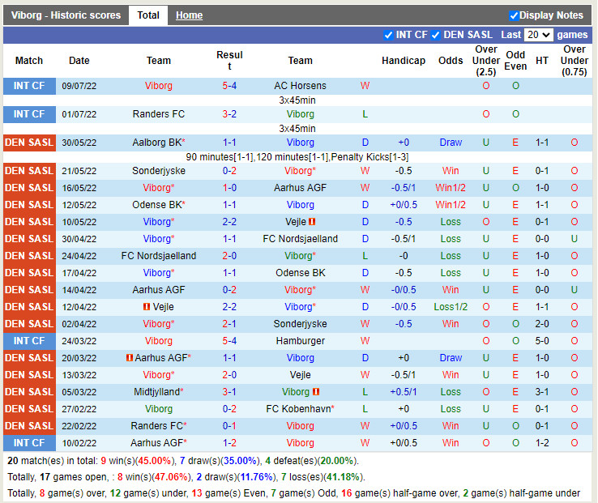Open the Last games count dropdown

tap(538, 35)
